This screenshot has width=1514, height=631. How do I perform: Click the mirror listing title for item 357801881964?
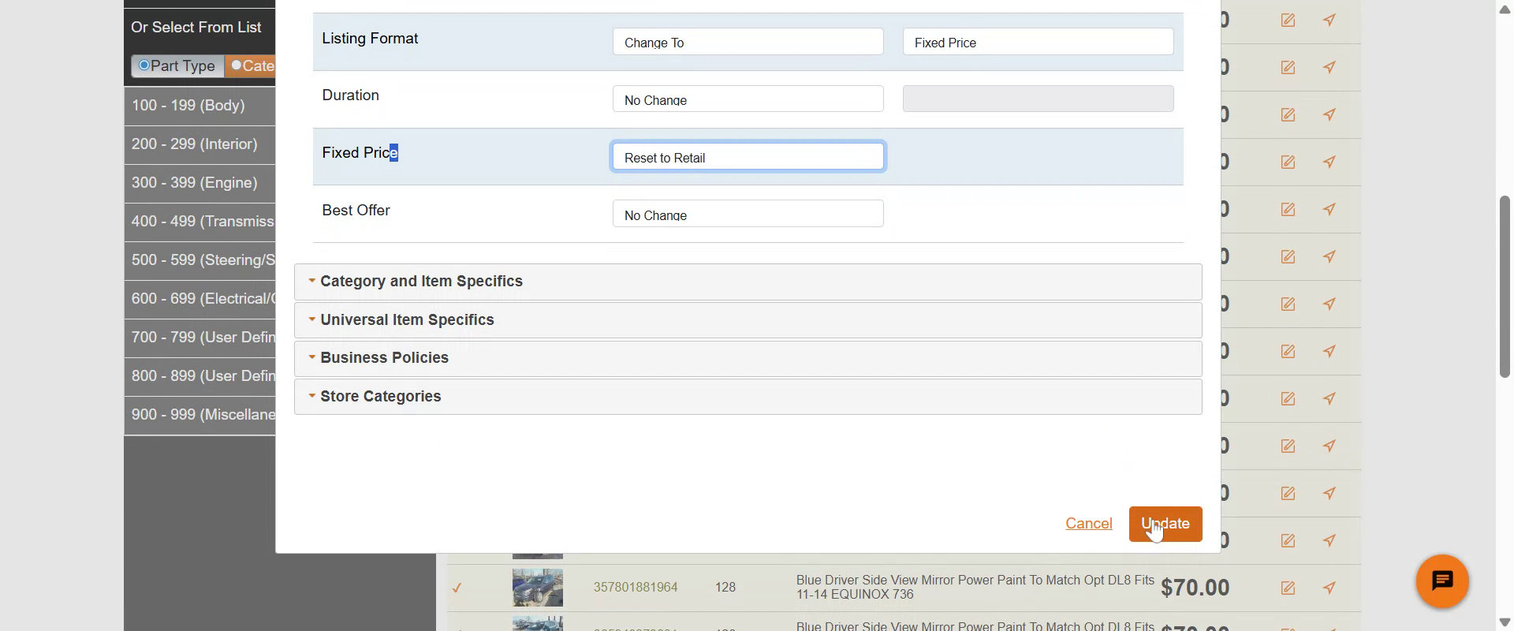[x=975, y=587]
